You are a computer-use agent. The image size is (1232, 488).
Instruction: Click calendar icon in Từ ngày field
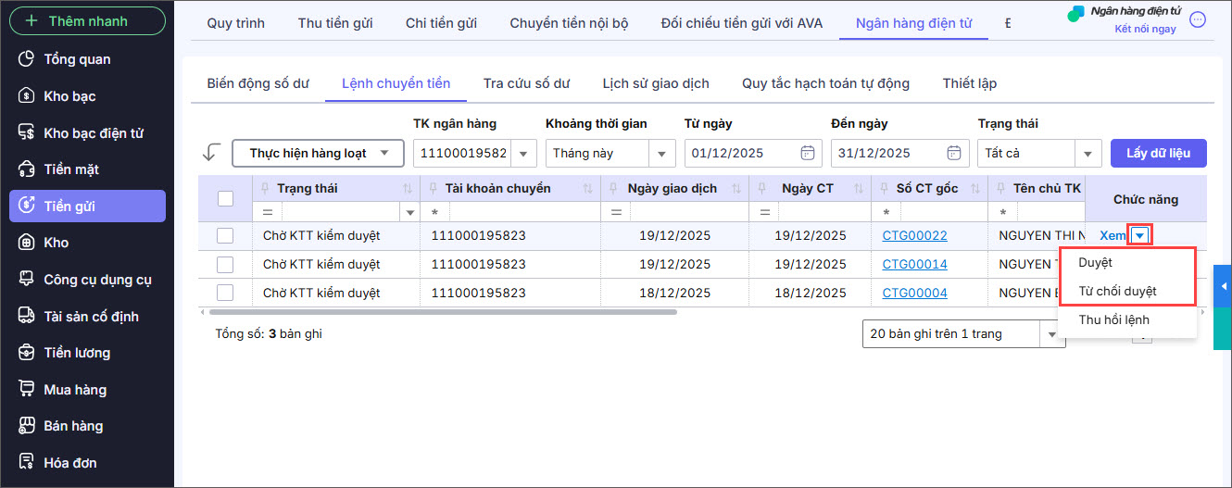[x=807, y=153]
